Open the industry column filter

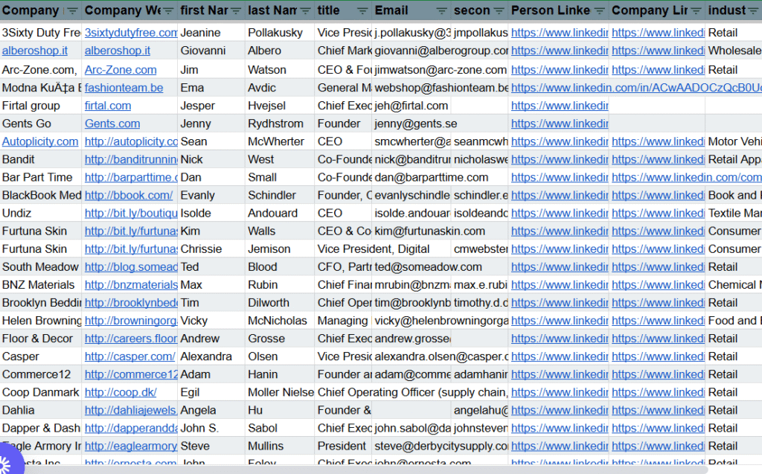point(755,10)
